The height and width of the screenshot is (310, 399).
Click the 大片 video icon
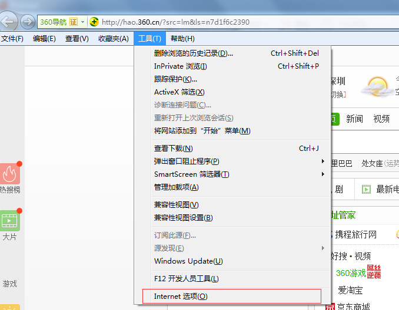click(x=9, y=221)
